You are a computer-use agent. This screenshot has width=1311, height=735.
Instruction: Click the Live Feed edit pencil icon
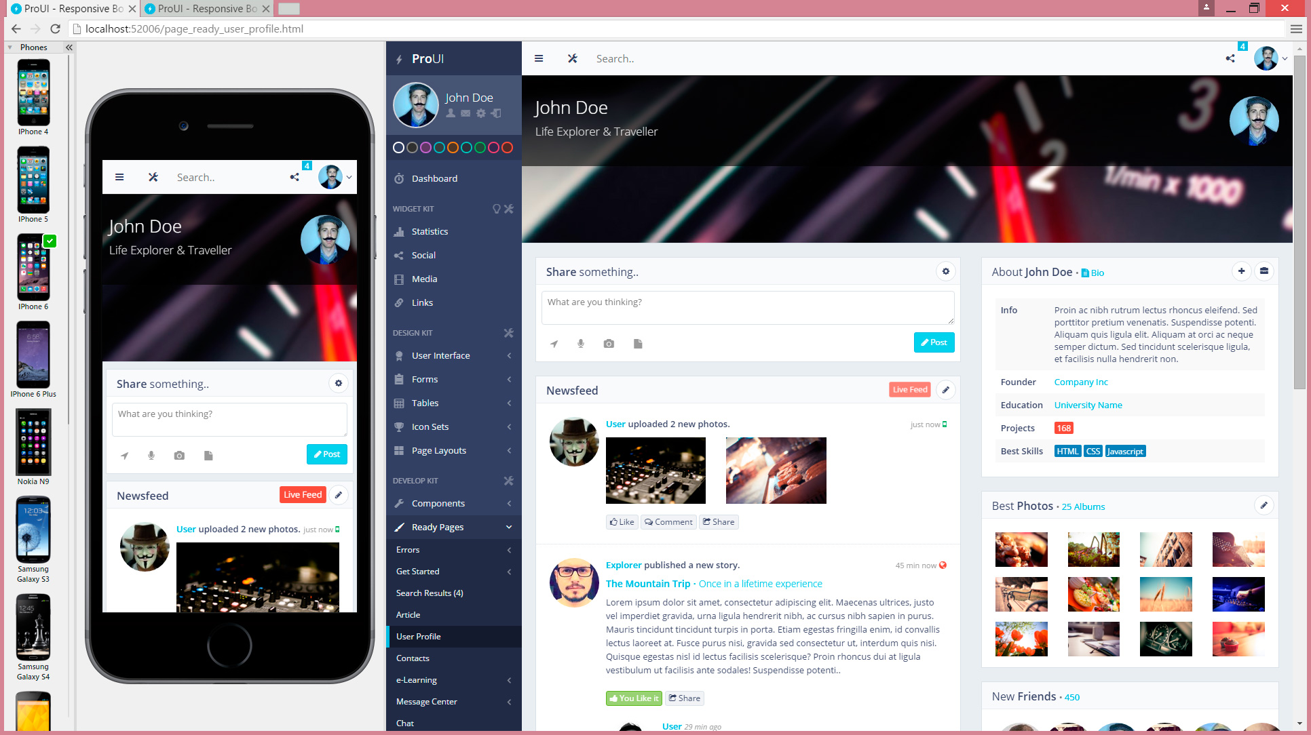[x=945, y=390]
